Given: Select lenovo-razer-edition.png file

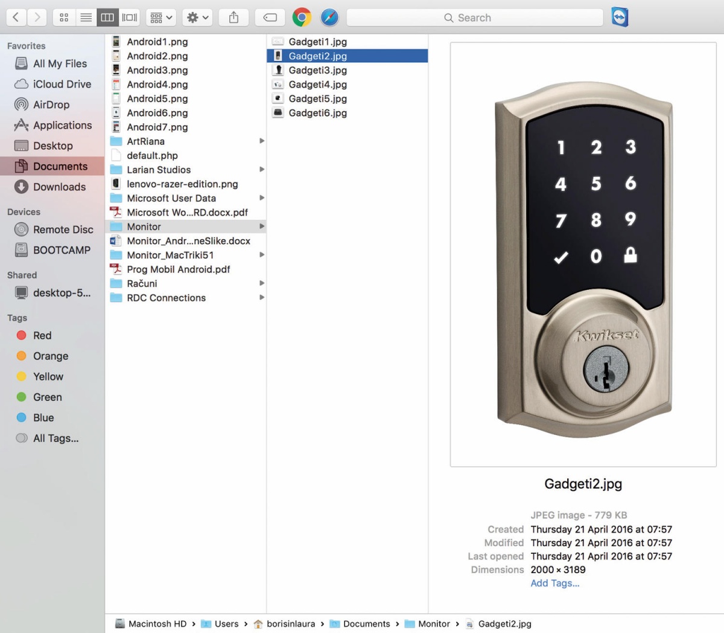Looking at the screenshot, I should click(x=186, y=184).
